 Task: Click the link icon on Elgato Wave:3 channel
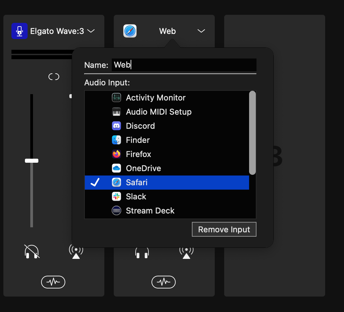coord(54,77)
